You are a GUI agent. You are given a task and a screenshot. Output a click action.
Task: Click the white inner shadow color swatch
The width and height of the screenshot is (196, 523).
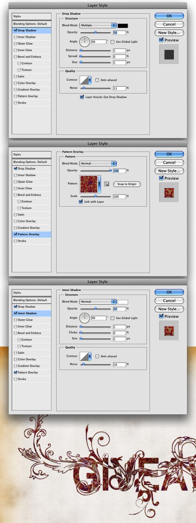pos(123,302)
